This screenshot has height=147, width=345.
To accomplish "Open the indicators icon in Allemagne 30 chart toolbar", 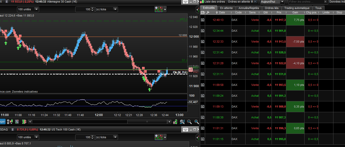I will click(x=158, y=9).
